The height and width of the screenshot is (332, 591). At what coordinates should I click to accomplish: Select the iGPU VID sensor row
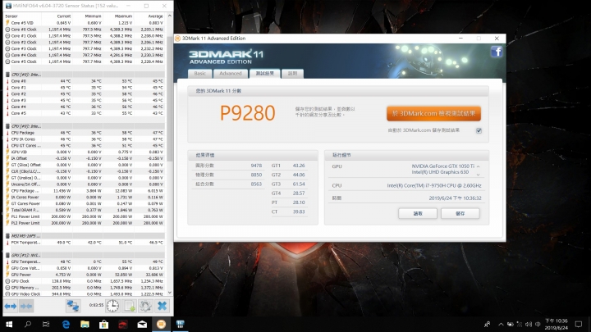click(85, 152)
